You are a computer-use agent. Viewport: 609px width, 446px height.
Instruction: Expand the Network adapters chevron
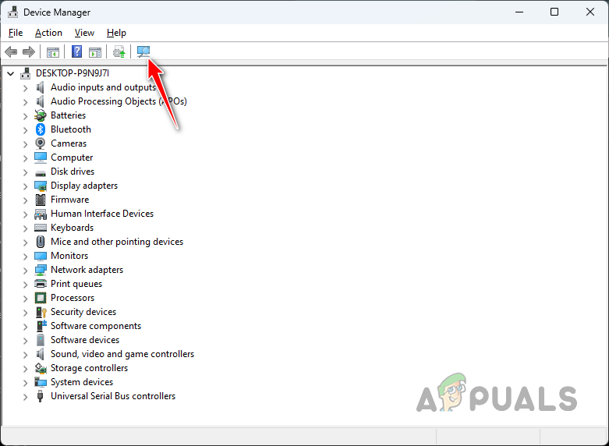tap(25, 271)
